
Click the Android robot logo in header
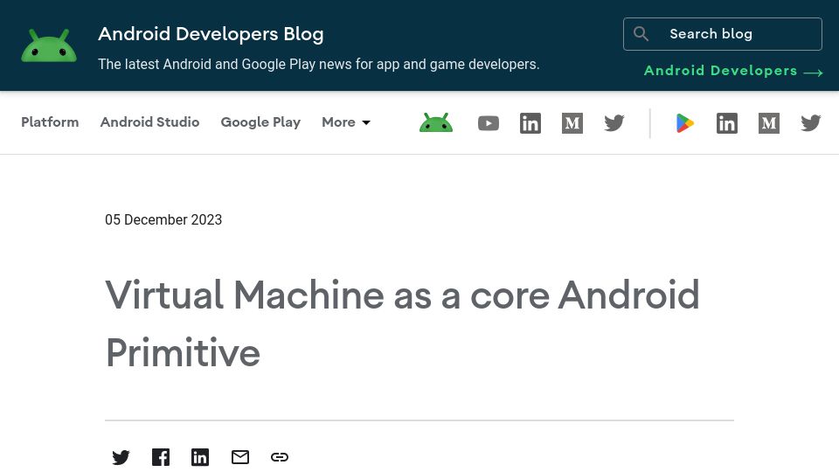click(x=49, y=45)
